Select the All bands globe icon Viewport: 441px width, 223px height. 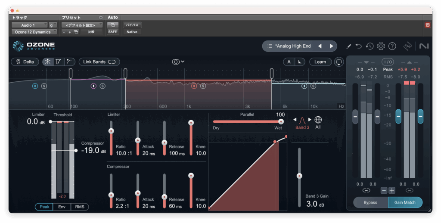318,120
